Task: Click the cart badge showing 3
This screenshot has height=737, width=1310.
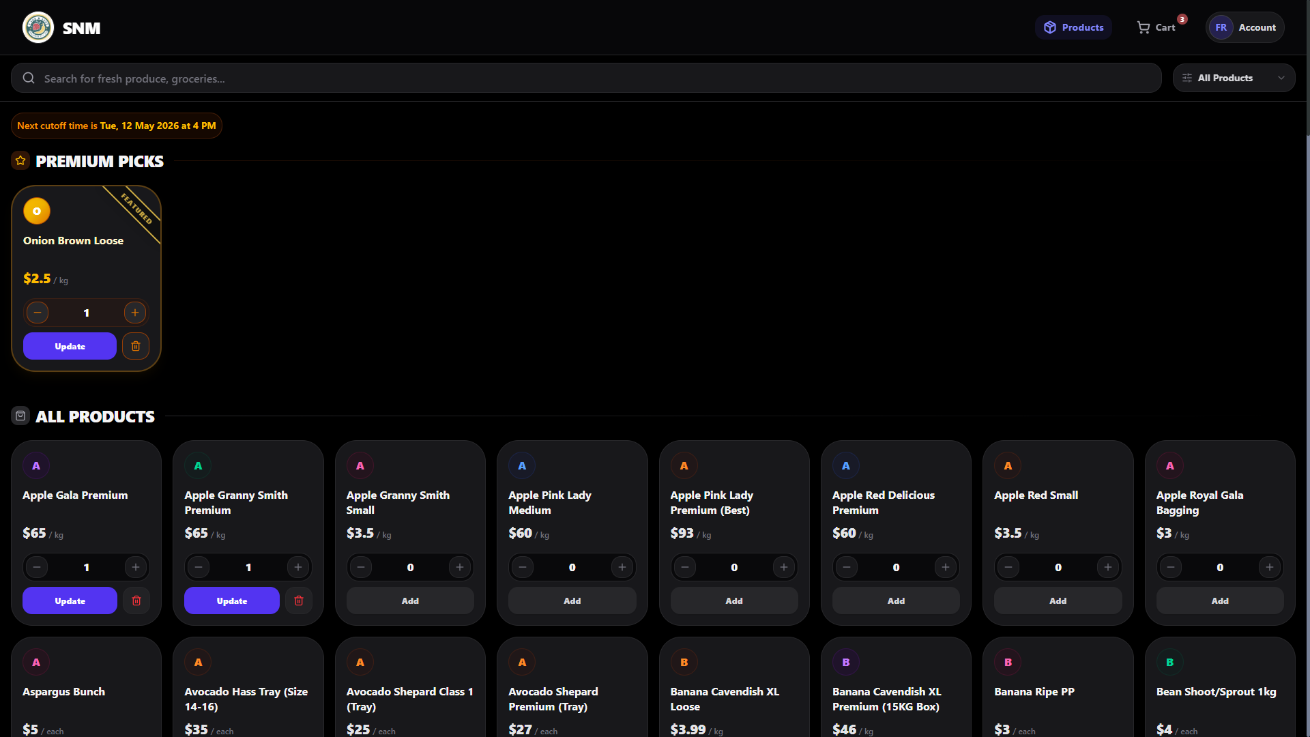Action: (x=1182, y=19)
